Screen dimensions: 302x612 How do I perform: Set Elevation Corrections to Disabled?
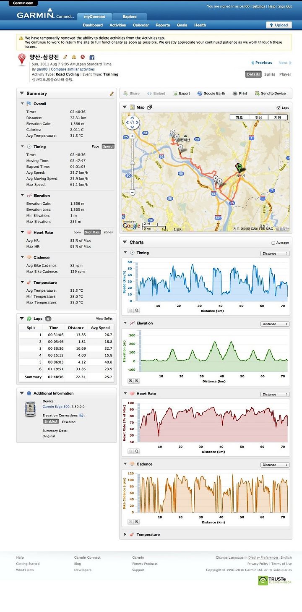coord(69,422)
